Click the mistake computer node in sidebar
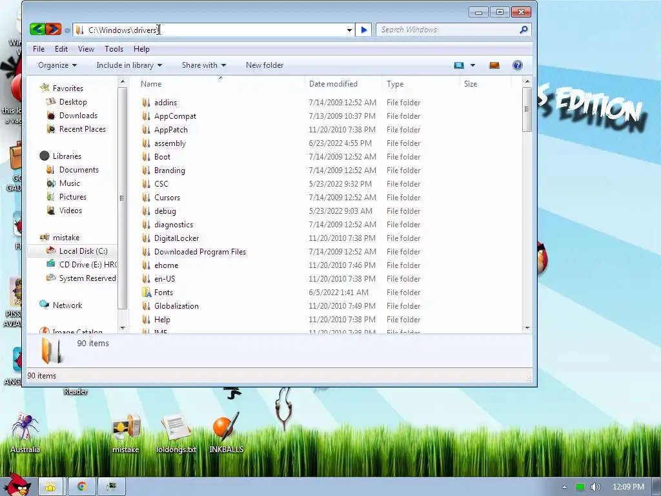This screenshot has height=496, width=661. pos(66,238)
